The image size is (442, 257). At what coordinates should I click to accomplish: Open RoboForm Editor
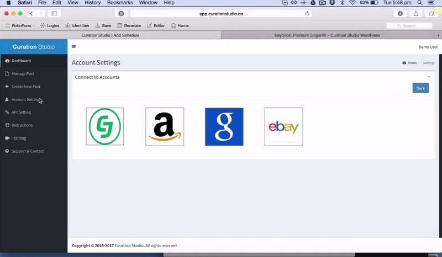point(156,25)
